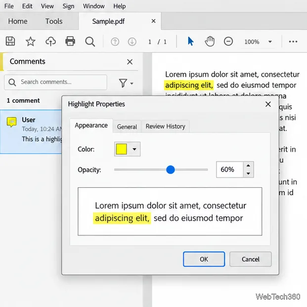Click the 60% opacity value field
Viewport: 307px width, 307px height.
230,170
